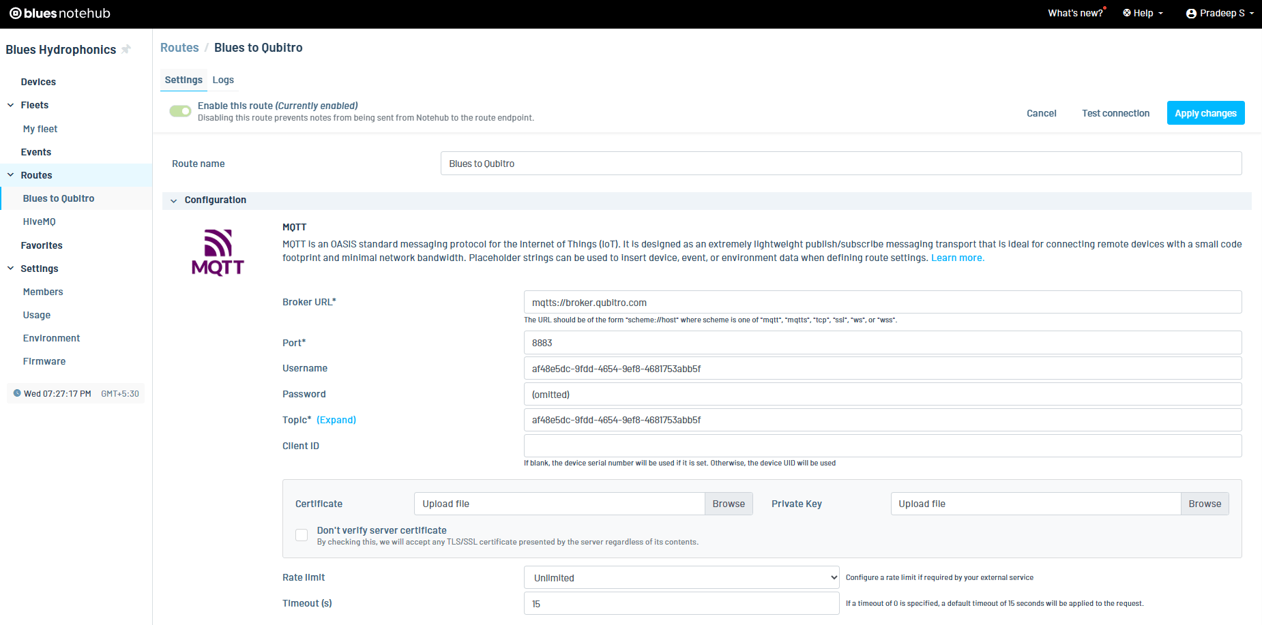
Task: Click the Route name input field
Action: pos(841,164)
